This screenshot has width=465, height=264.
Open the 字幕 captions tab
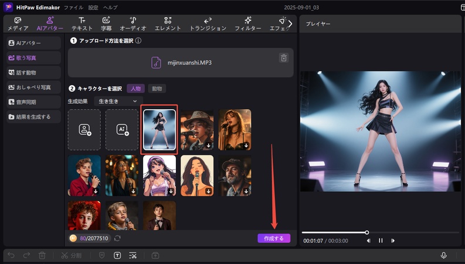[x=106, y=24]
